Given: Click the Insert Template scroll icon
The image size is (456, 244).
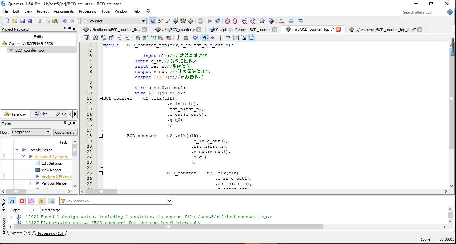Looking at the screenshot, I should click(x=186, y=38).
